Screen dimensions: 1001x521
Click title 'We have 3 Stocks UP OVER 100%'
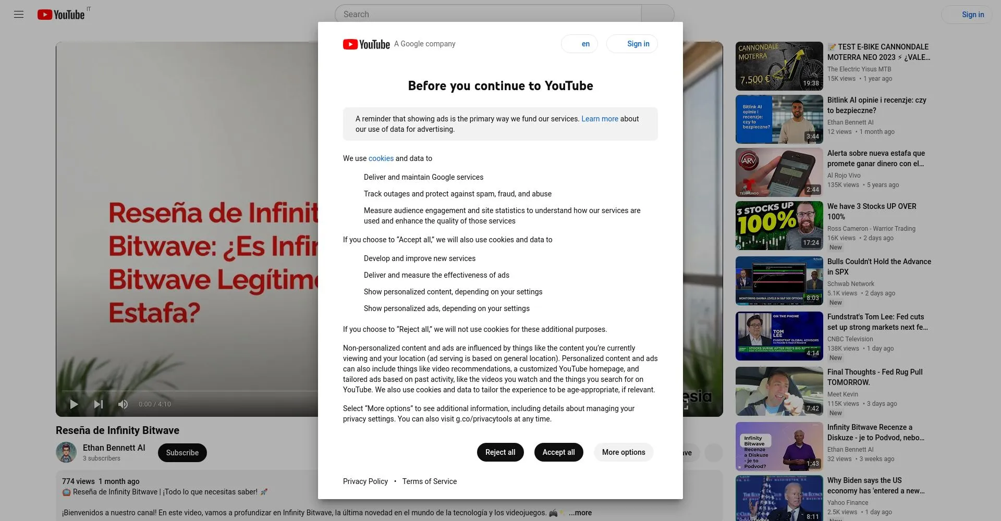click(x=872, y=212)
